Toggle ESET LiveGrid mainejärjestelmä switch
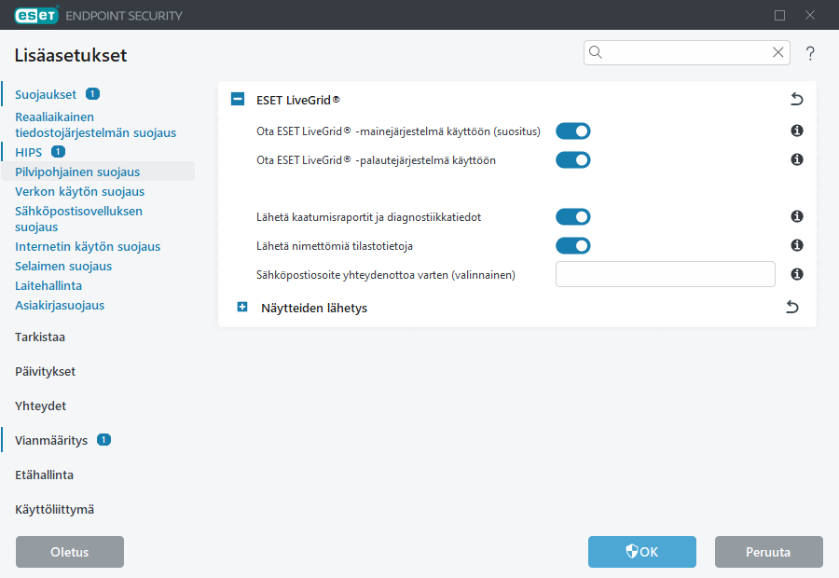The image size is (839, 578). (573, 131)
